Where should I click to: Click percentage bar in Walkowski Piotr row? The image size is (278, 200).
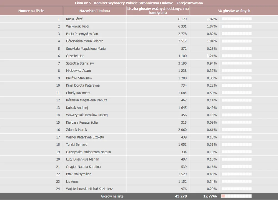(237, 26)
